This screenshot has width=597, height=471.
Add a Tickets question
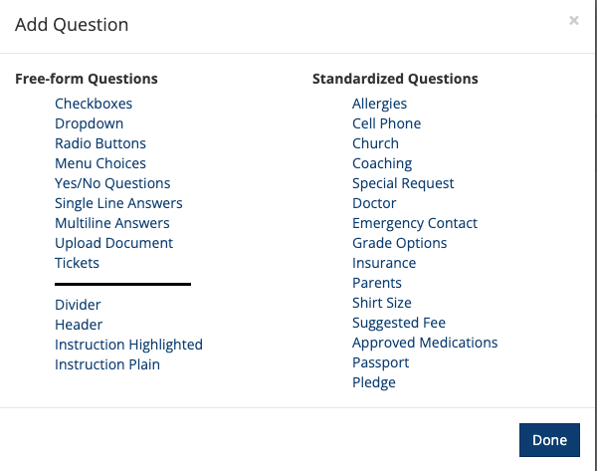coord(77,263)
